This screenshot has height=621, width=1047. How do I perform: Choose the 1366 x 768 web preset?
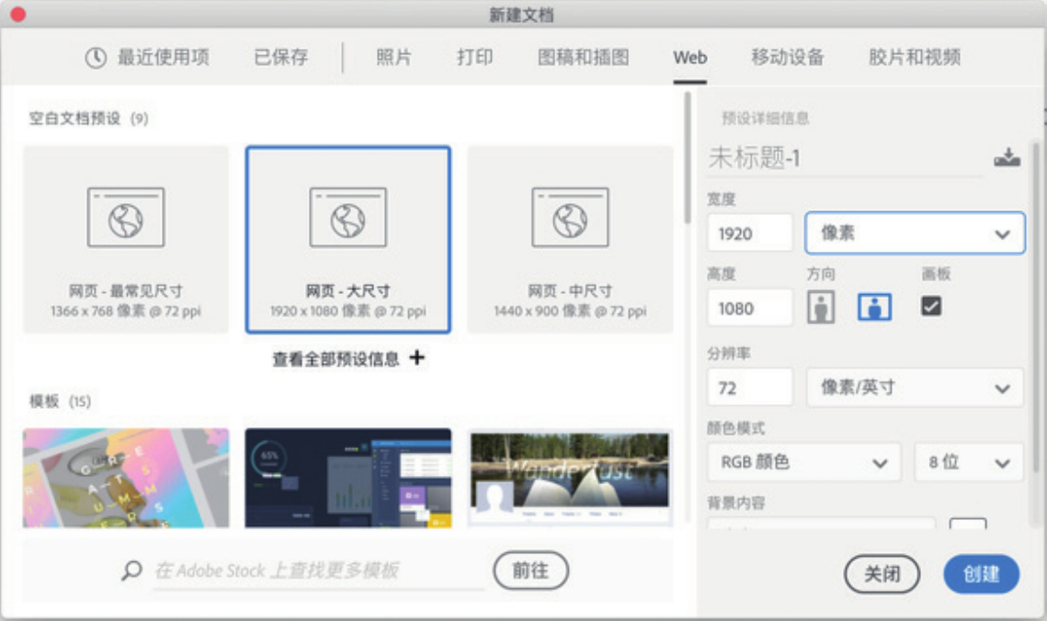coord(126,239)
